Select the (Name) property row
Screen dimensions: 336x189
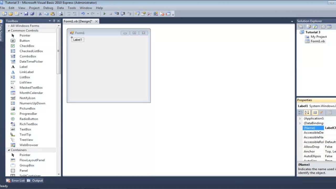click(x=319, y=128)
